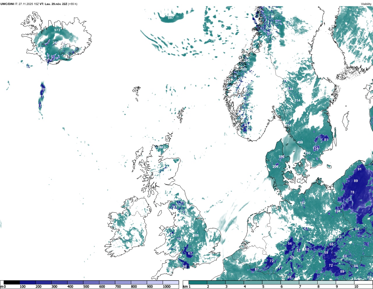Image resolution: width=373 pixels, height=289 pixels.
Task: Click the '94' value near the right edge
Action: pyautogui.click(x=356, y=266)
